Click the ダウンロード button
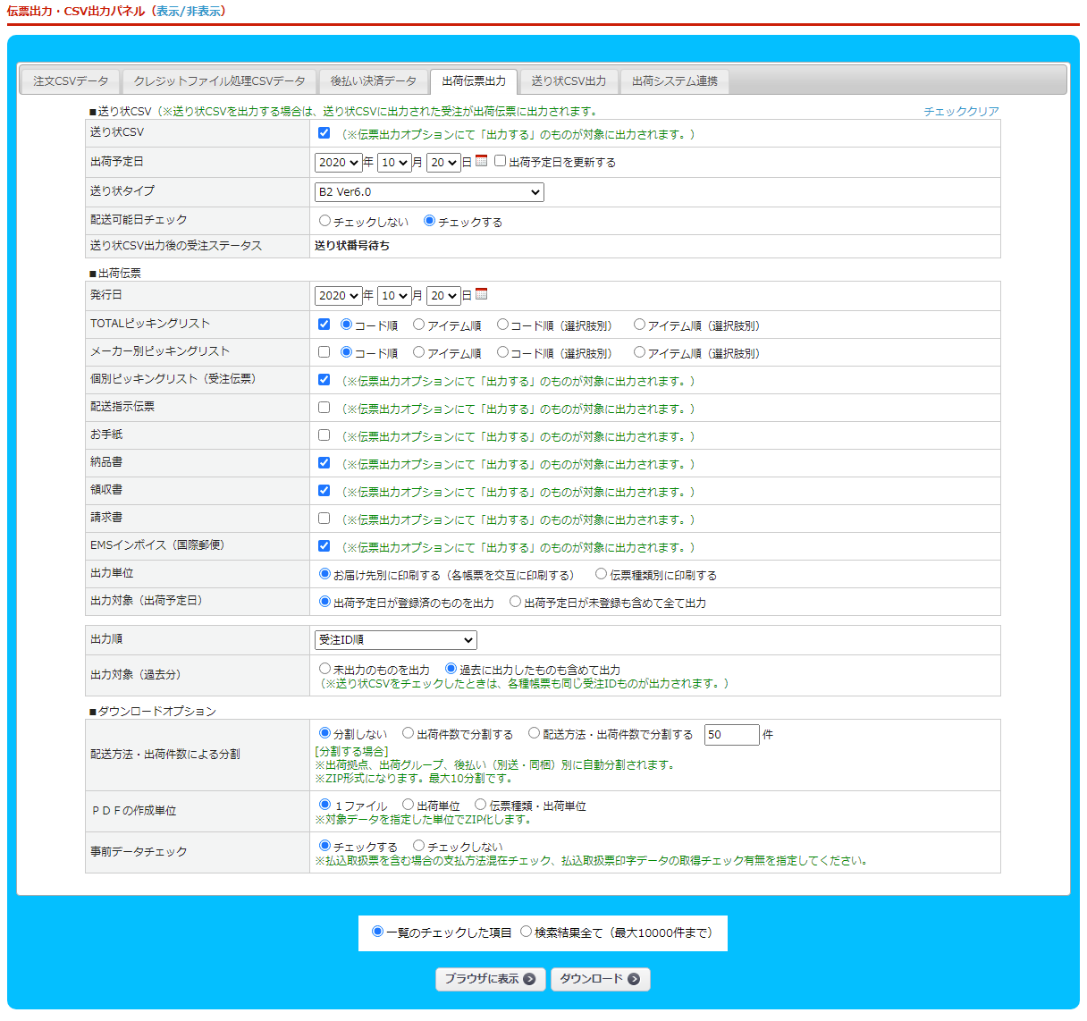The image size is (1087, 1021). (600, 979)
